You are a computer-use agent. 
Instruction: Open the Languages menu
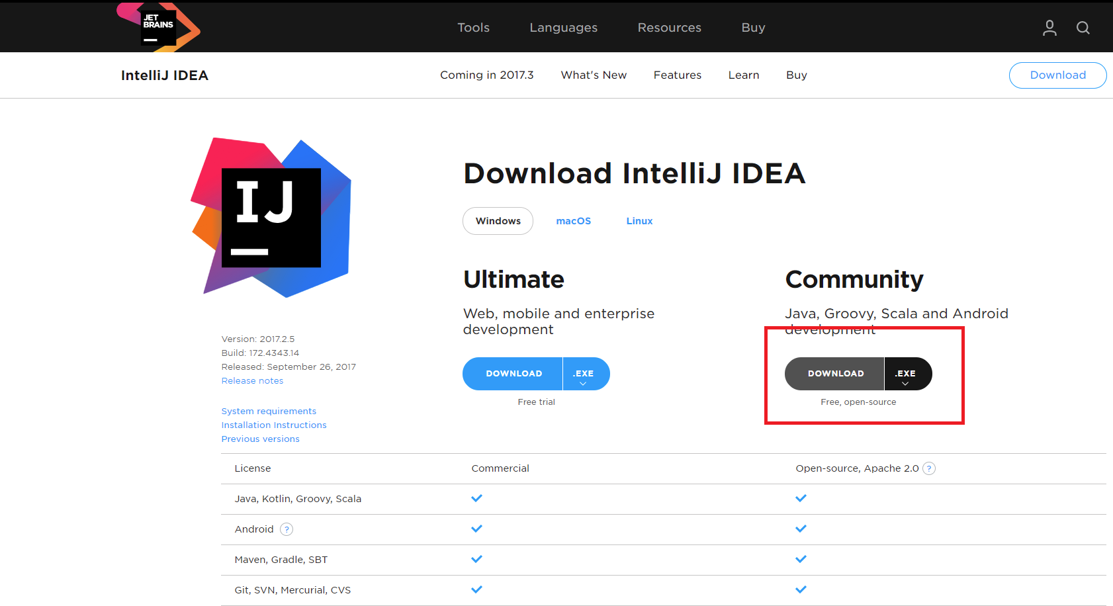point(564,28)
